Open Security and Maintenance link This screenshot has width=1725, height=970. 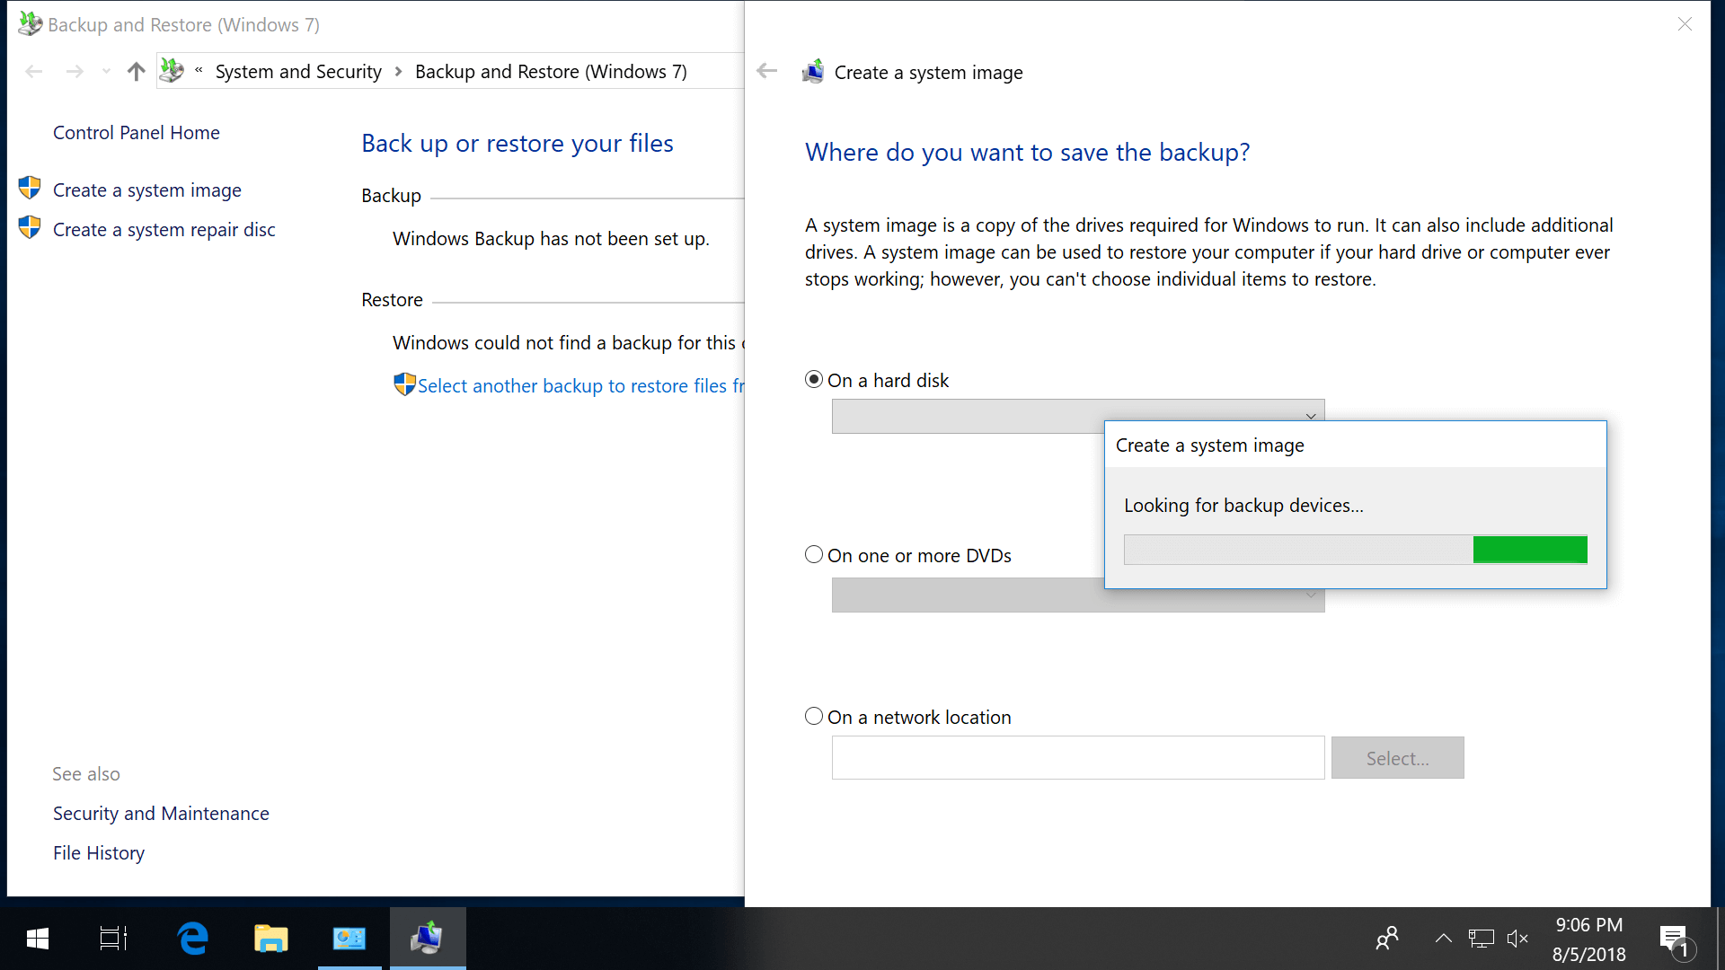161,814
